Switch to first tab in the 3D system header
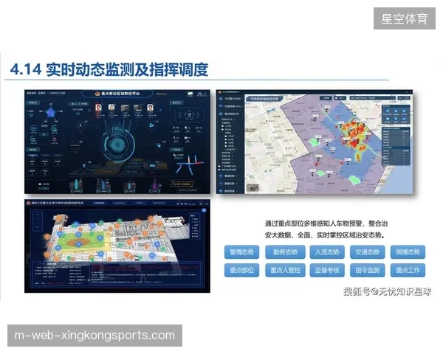 tap(99, 203)
